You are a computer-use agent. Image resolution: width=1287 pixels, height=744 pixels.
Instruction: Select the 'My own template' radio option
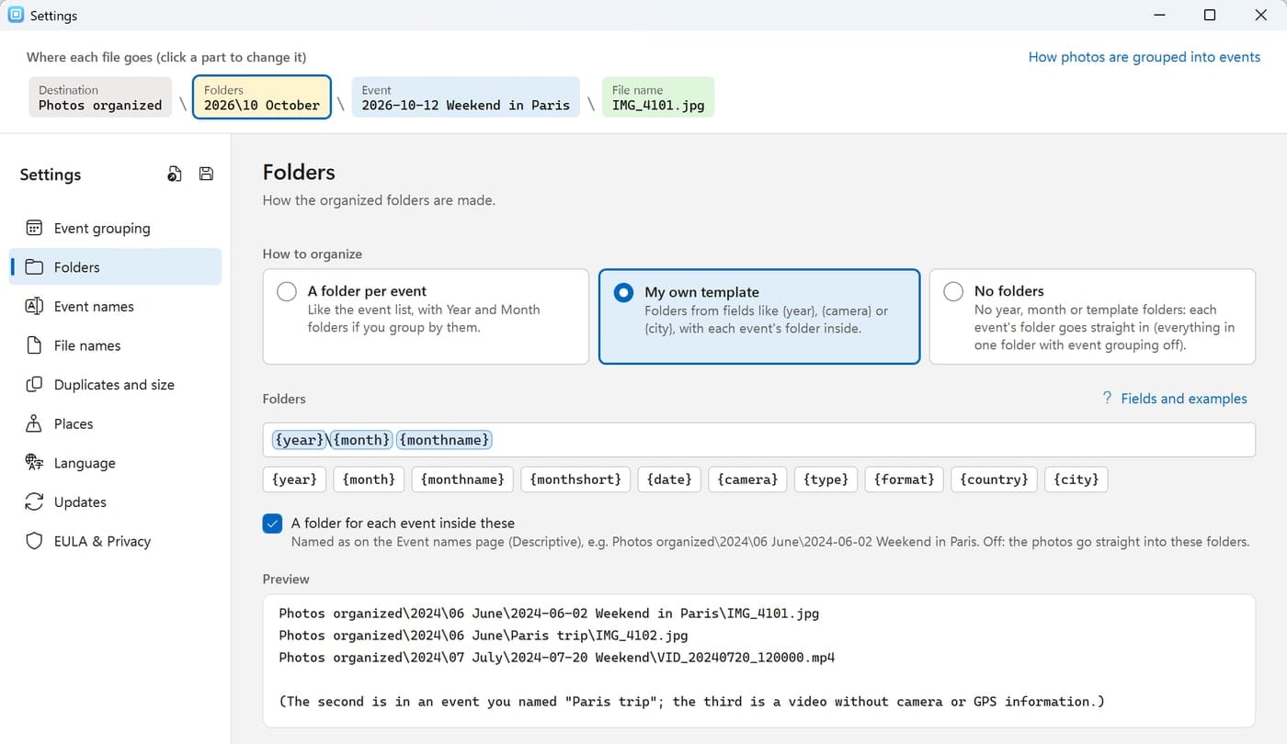click(x=759, y=317)
